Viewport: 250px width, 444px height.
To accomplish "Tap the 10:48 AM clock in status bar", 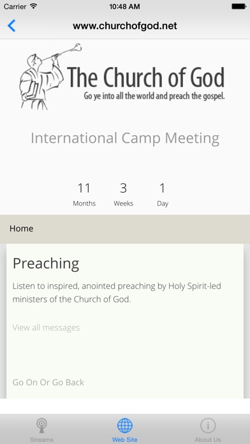I will click(125, 6).
